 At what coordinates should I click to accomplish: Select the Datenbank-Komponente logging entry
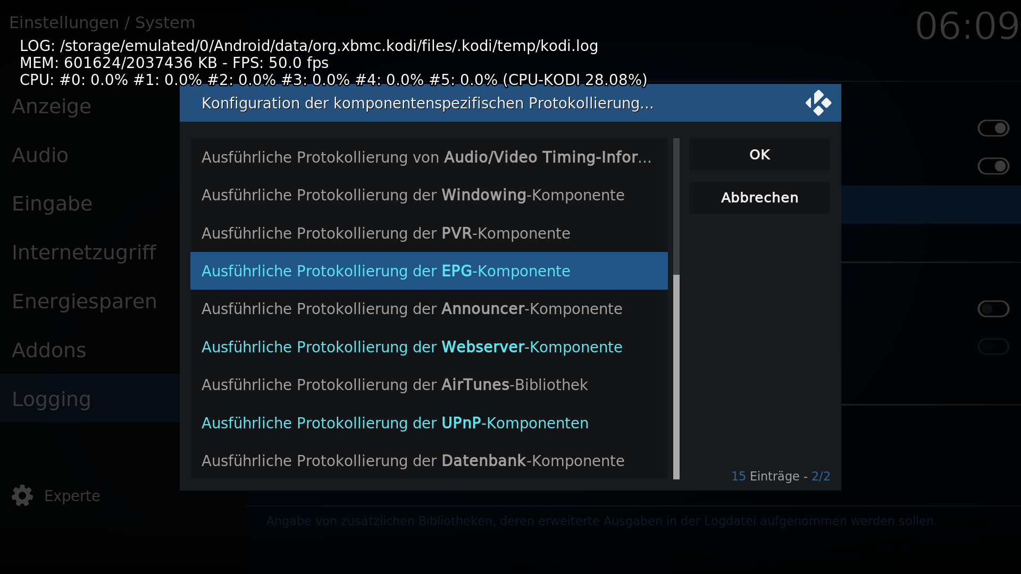point(429,461)
